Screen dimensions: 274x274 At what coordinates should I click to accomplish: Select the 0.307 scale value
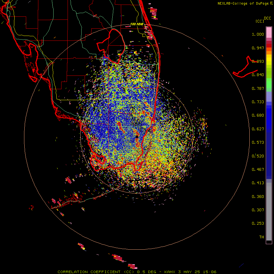(258, 210)
